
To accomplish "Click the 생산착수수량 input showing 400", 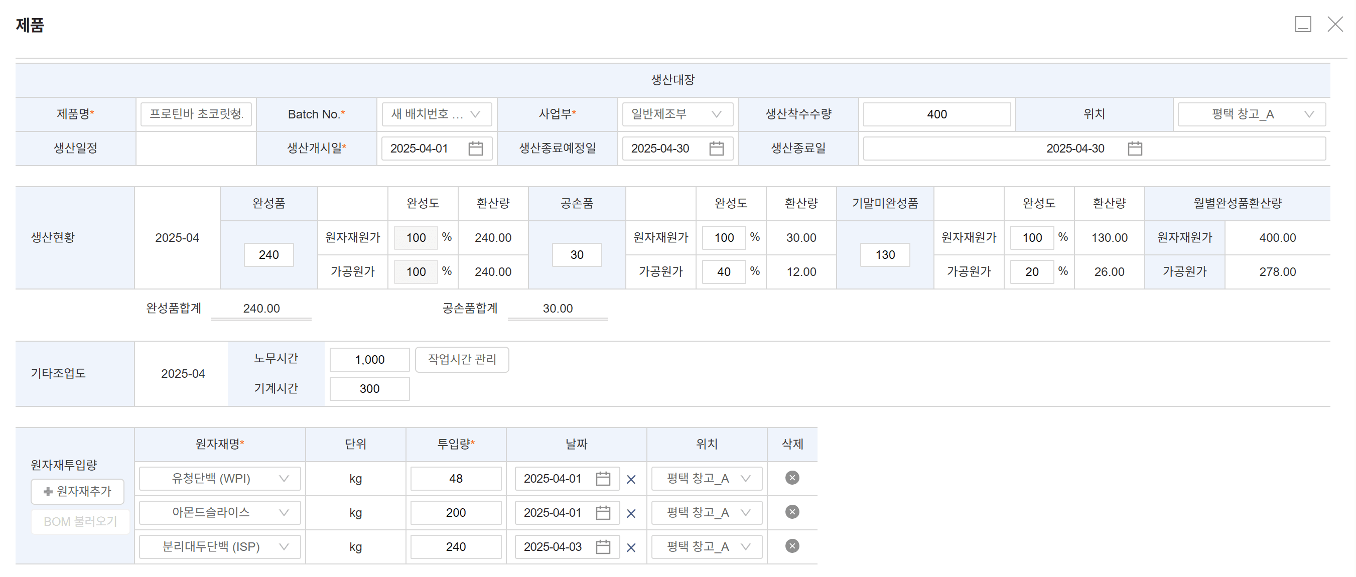I will point(936,114).
